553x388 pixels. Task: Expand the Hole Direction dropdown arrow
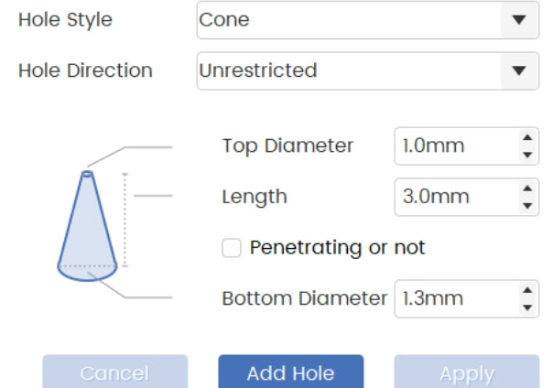pos(519,70)
